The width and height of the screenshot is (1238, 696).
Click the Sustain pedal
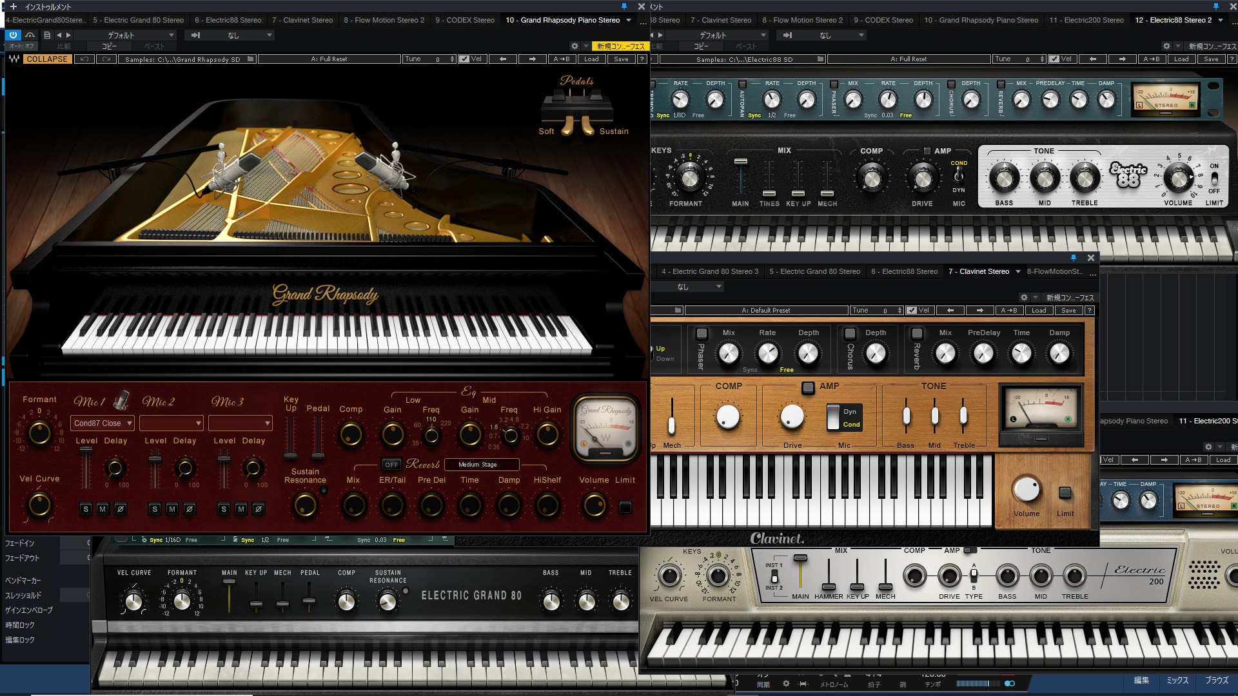point(587,126)
